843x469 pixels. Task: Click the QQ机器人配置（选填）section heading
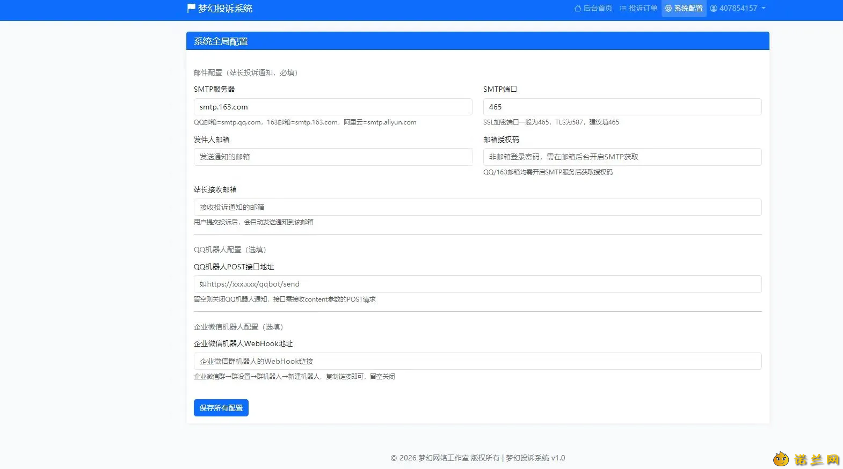pos(230,250)
